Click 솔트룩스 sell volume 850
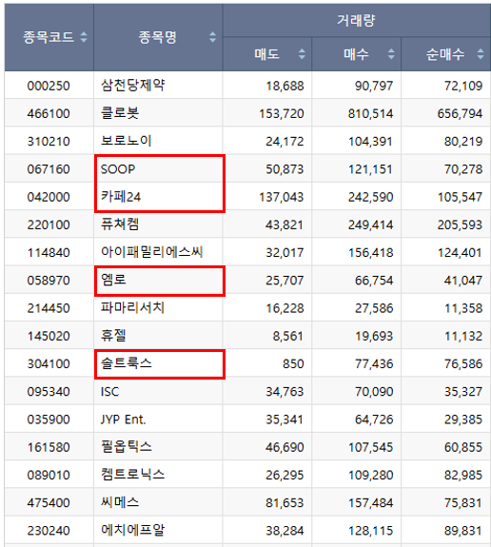Viewport: 491px width, 547px height. pyautogui.click(x=293, y=363)
